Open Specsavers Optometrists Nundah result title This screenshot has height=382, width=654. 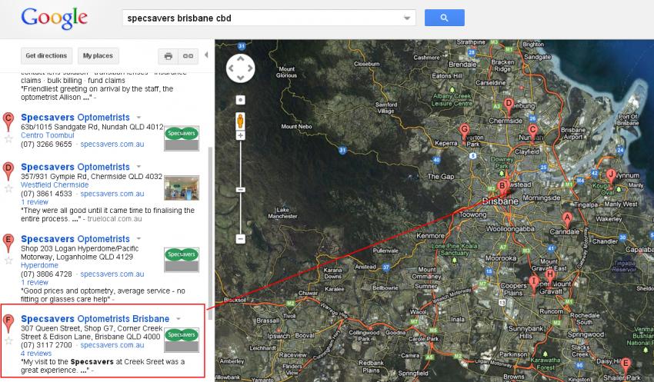tap(75, 118)
